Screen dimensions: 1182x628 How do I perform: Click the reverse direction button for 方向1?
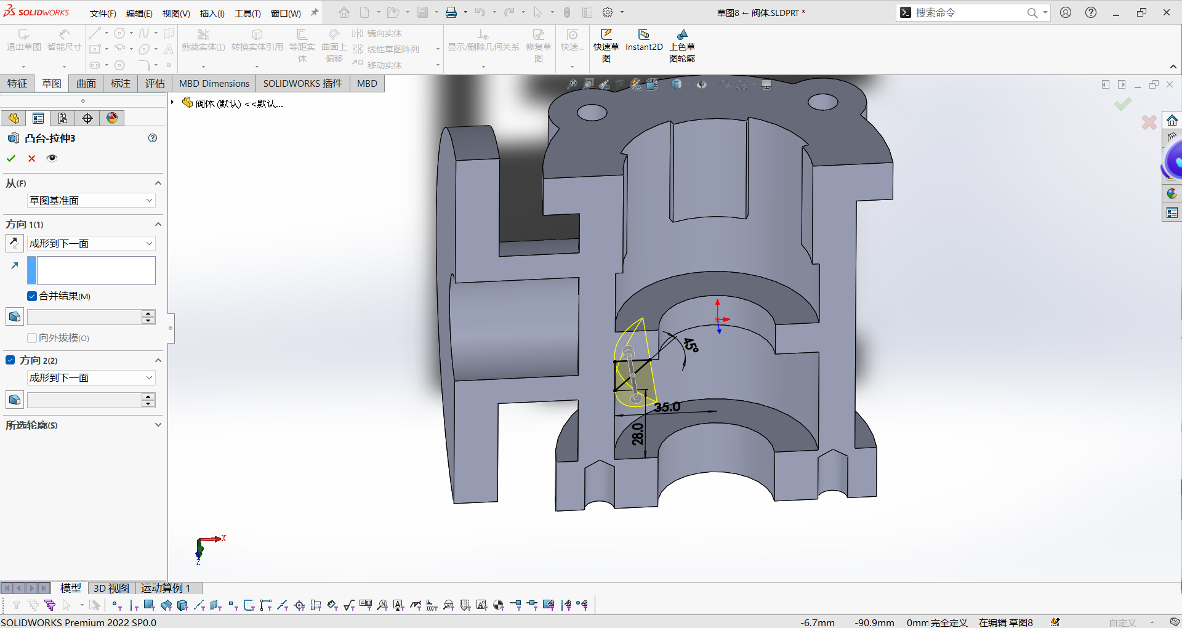pos(14,243)
